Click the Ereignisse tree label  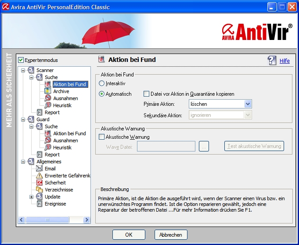pyautogui.click(x=55, y=204)
